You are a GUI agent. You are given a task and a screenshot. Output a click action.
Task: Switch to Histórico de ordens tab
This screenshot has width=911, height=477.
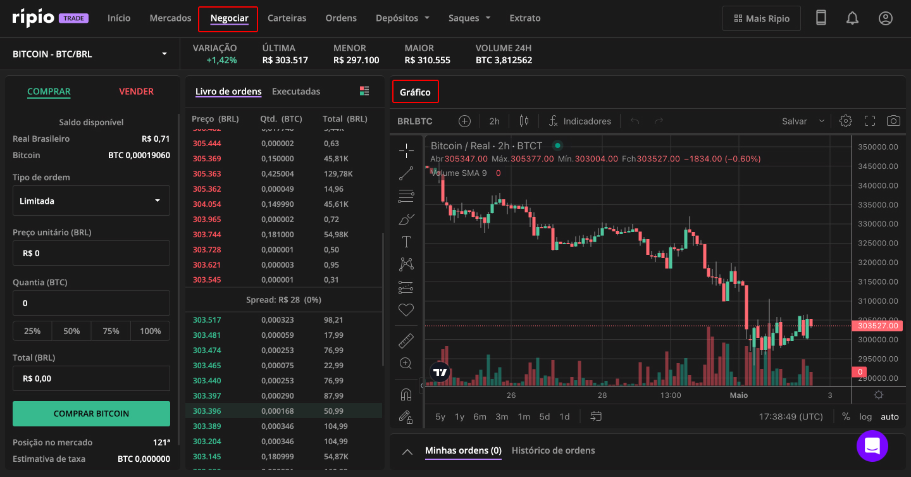point(553,450)
